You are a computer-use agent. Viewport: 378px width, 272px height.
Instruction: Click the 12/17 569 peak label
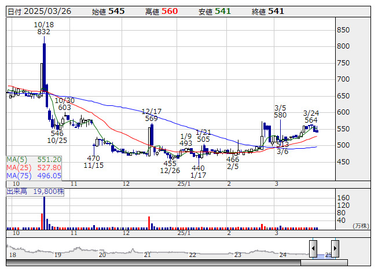[152, 115]
